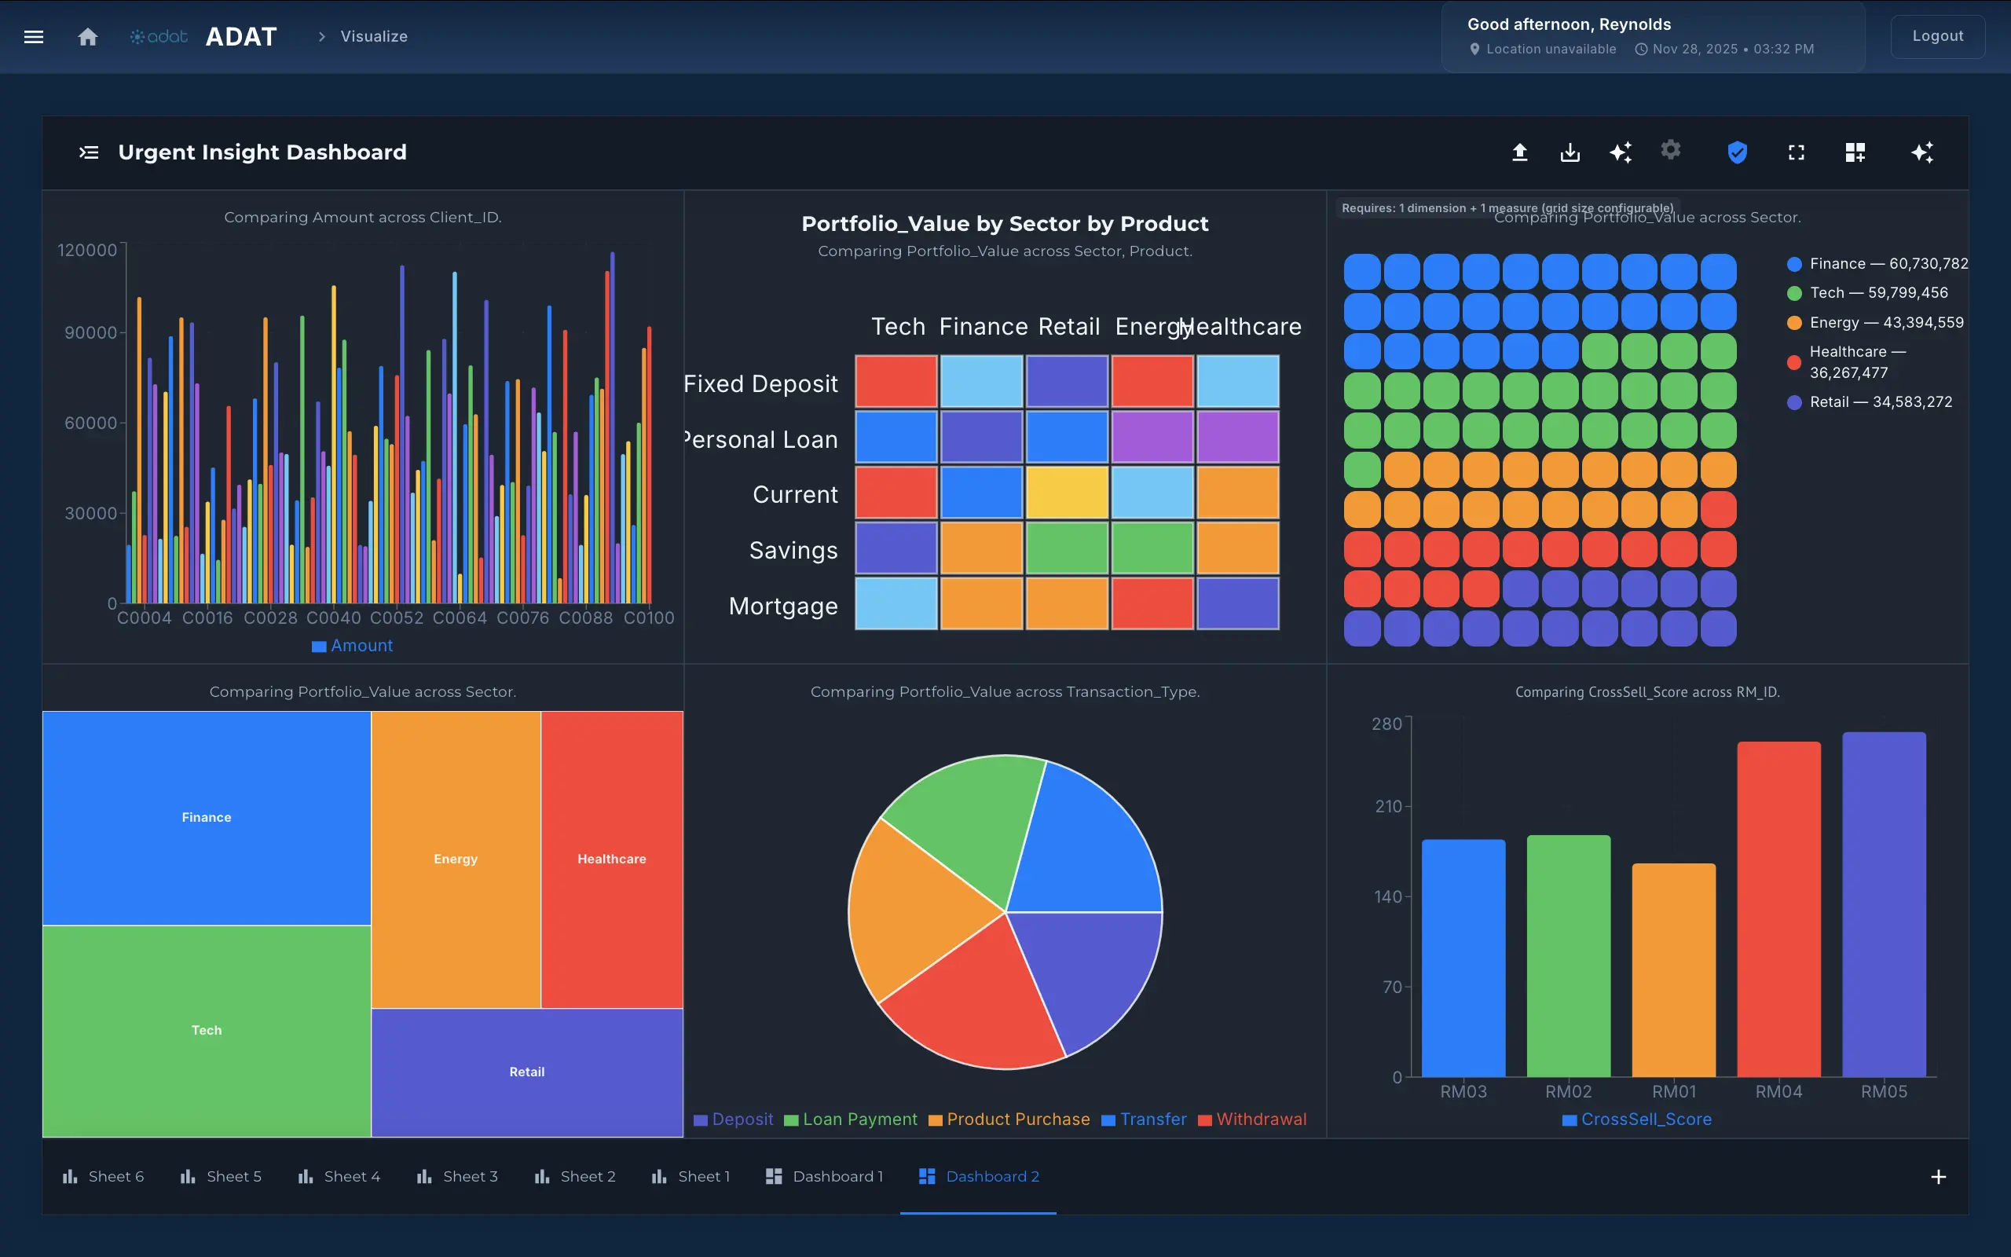Open the dashboard settings gear
Viewport: 2011px width, 1257px height.
[x=1670, y=152]
